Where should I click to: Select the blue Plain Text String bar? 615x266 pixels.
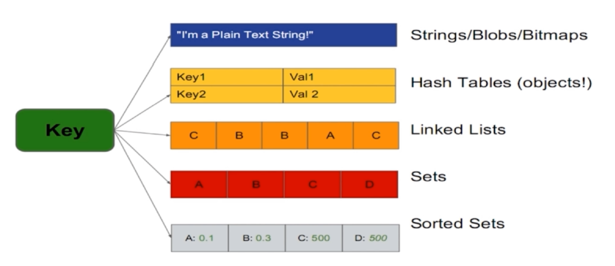(x=283, y=35)
